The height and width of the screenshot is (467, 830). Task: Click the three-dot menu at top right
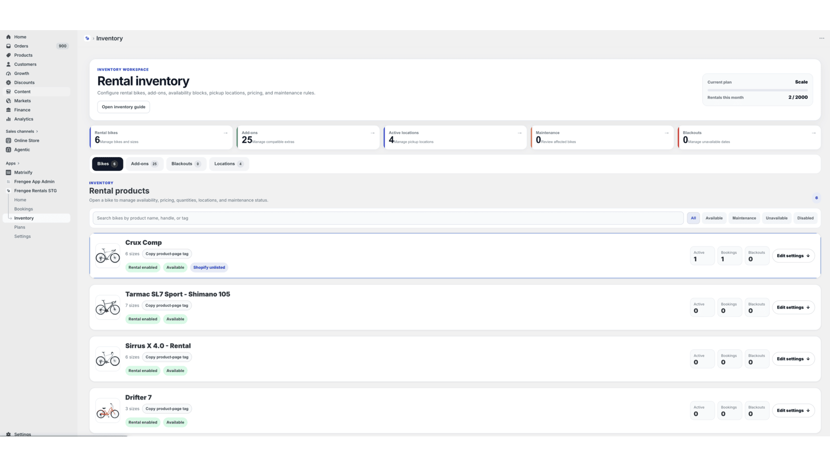pyautogui.click(x=822, y=38)
